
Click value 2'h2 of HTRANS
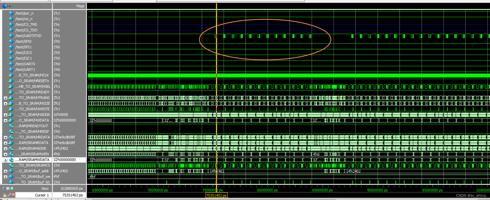(57, 98)
